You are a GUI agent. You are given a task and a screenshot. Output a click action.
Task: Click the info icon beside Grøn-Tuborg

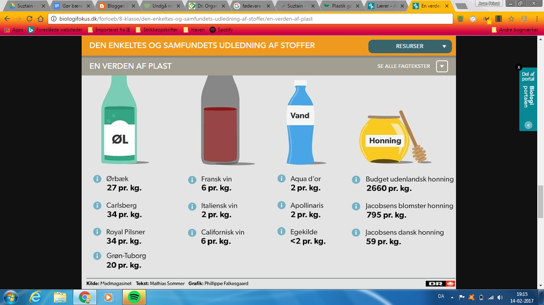point(97,256)
